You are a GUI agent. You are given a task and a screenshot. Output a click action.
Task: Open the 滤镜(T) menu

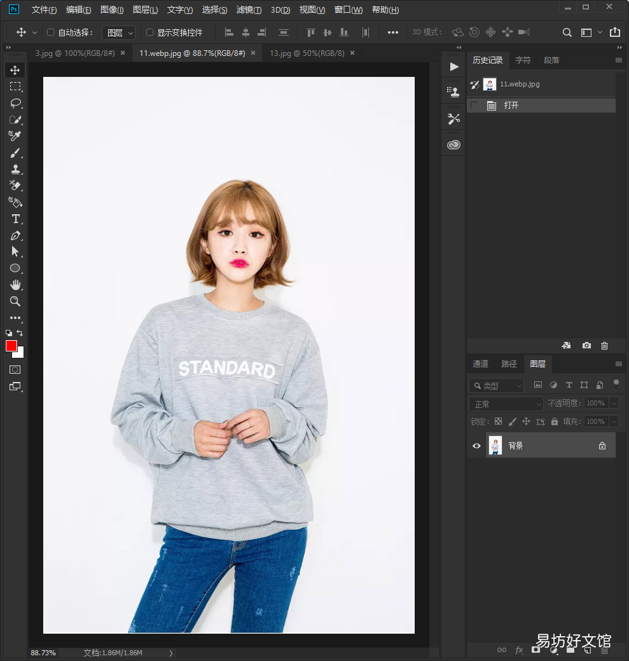[249, 10]
